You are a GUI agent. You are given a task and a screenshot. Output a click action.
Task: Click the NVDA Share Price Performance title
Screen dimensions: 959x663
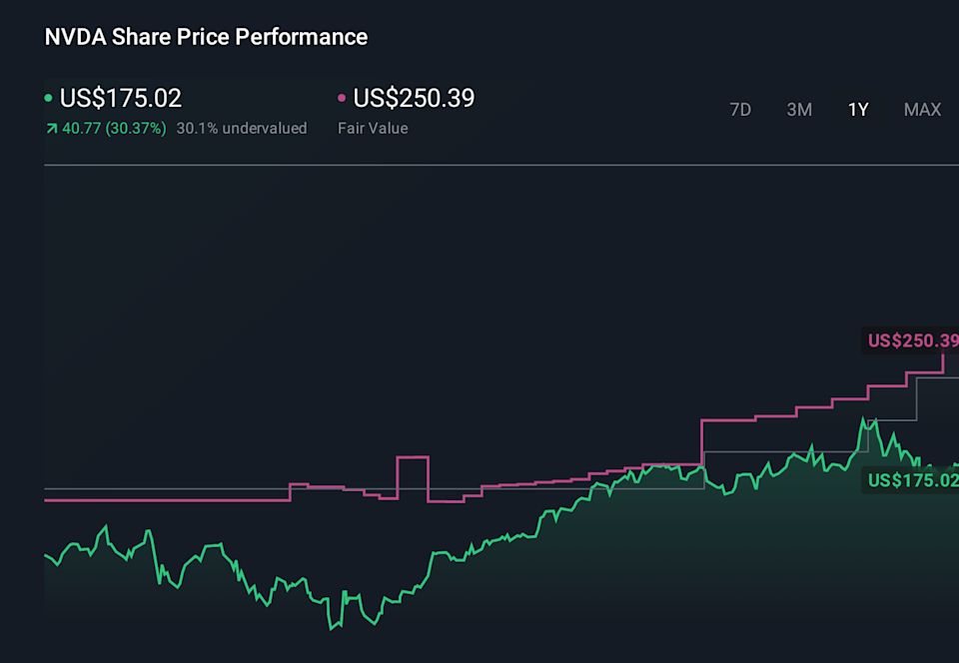point(206,37)
